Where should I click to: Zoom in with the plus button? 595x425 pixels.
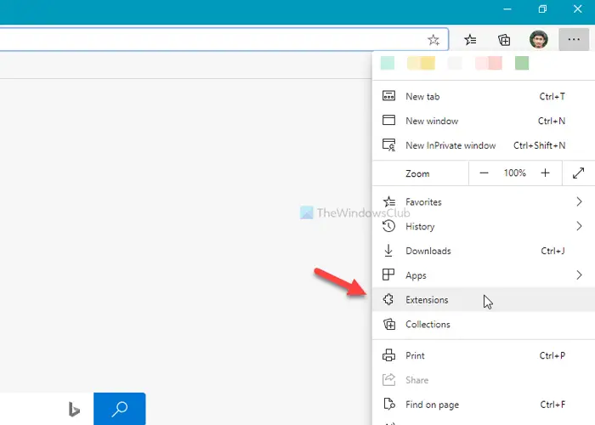coord(546,173)
